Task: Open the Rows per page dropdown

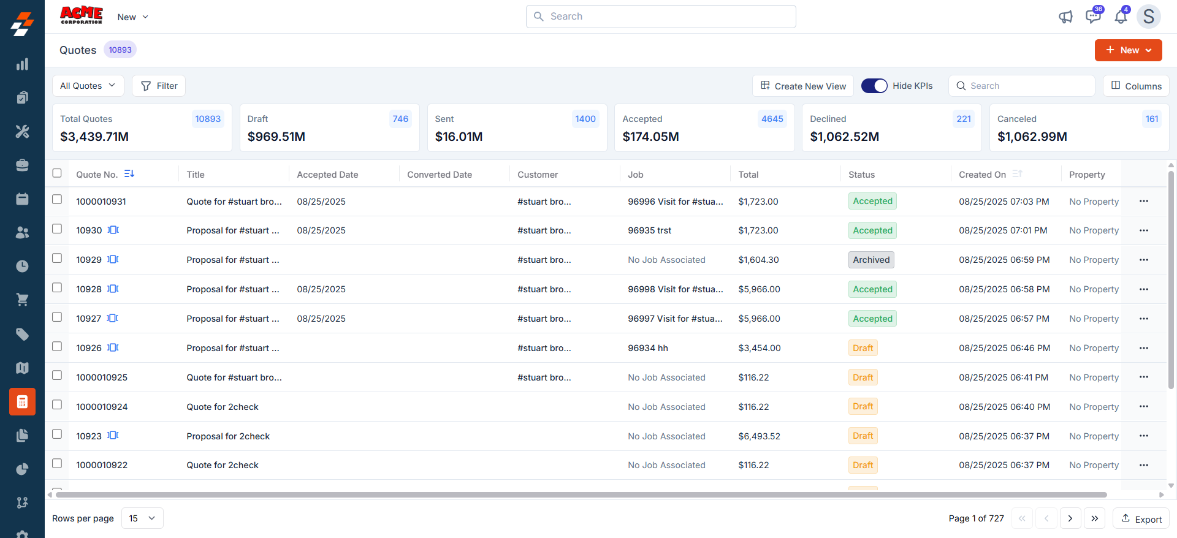Action: coord(142,518)
